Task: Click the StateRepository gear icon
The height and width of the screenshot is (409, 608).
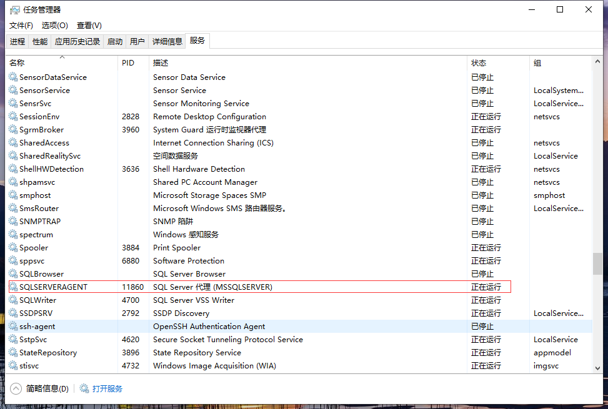Action: 13,353
